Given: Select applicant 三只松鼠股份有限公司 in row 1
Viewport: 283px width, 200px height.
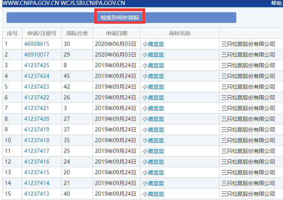Looking at the screenshot, I should (x=248, y=44).
